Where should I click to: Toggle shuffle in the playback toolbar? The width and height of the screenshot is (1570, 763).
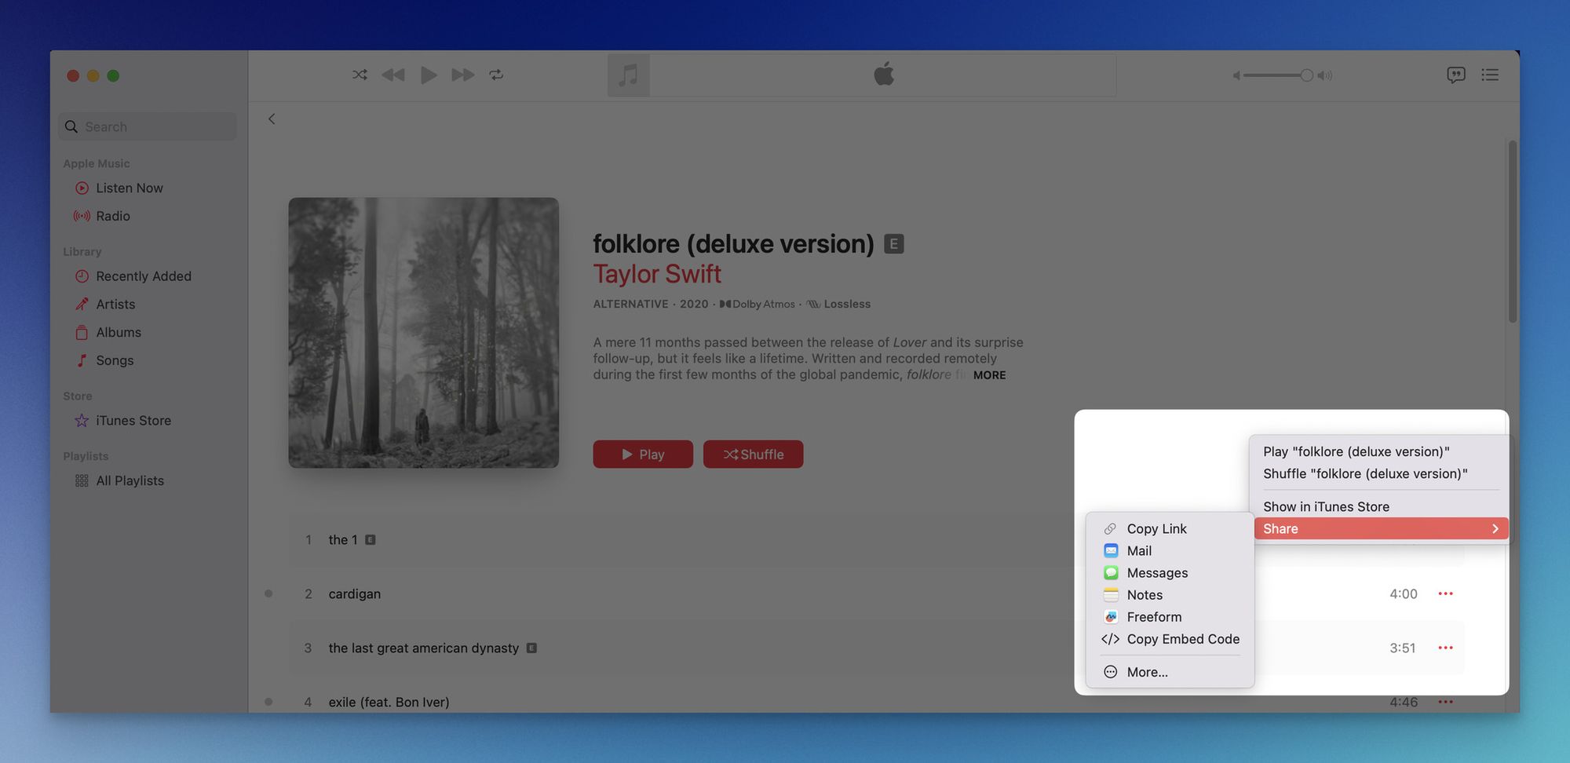tap(360, 75)
